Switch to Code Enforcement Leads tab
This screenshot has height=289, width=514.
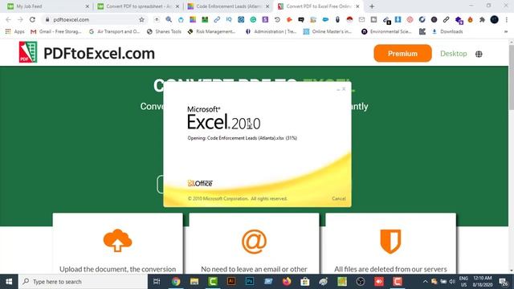tap(228, 6)
